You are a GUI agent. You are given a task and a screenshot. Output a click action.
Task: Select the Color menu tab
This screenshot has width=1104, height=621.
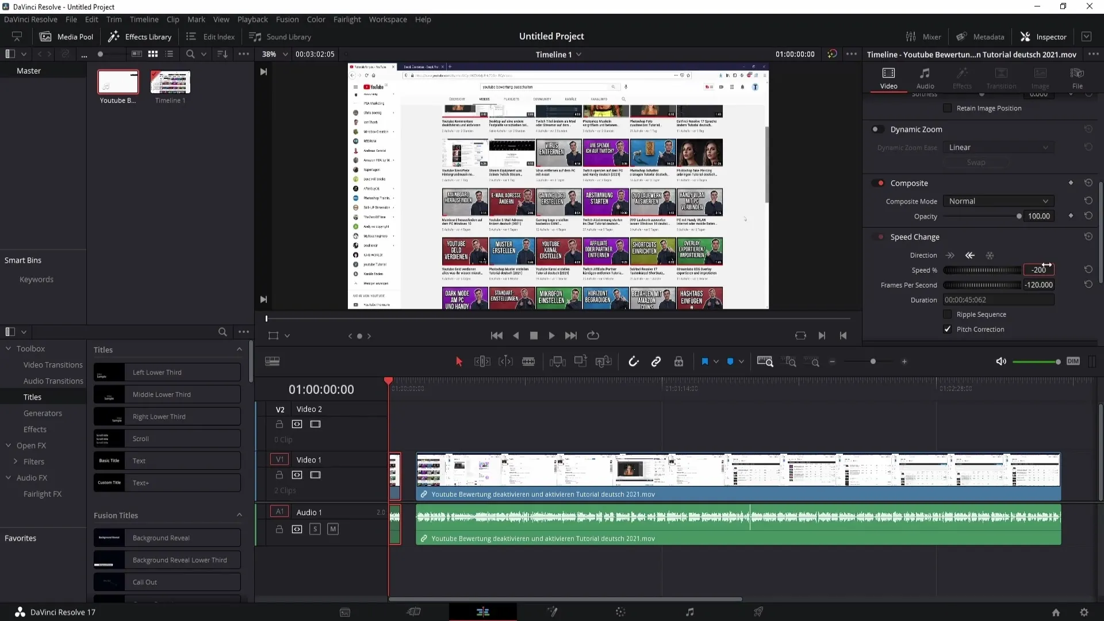tap(316, 19)
